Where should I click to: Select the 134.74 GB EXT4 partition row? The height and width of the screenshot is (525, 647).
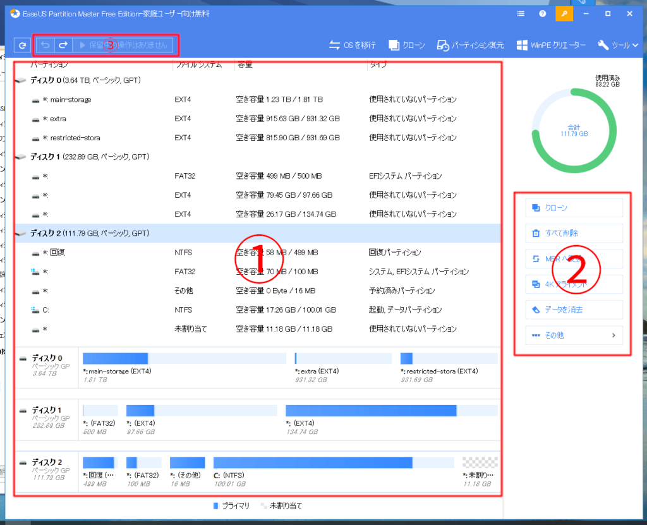258,214
